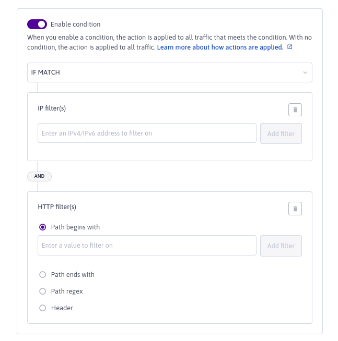Focus the IPv4/IPv6 address input field
The width and height of the screenshot is (338, 341).
click(147, 133)
